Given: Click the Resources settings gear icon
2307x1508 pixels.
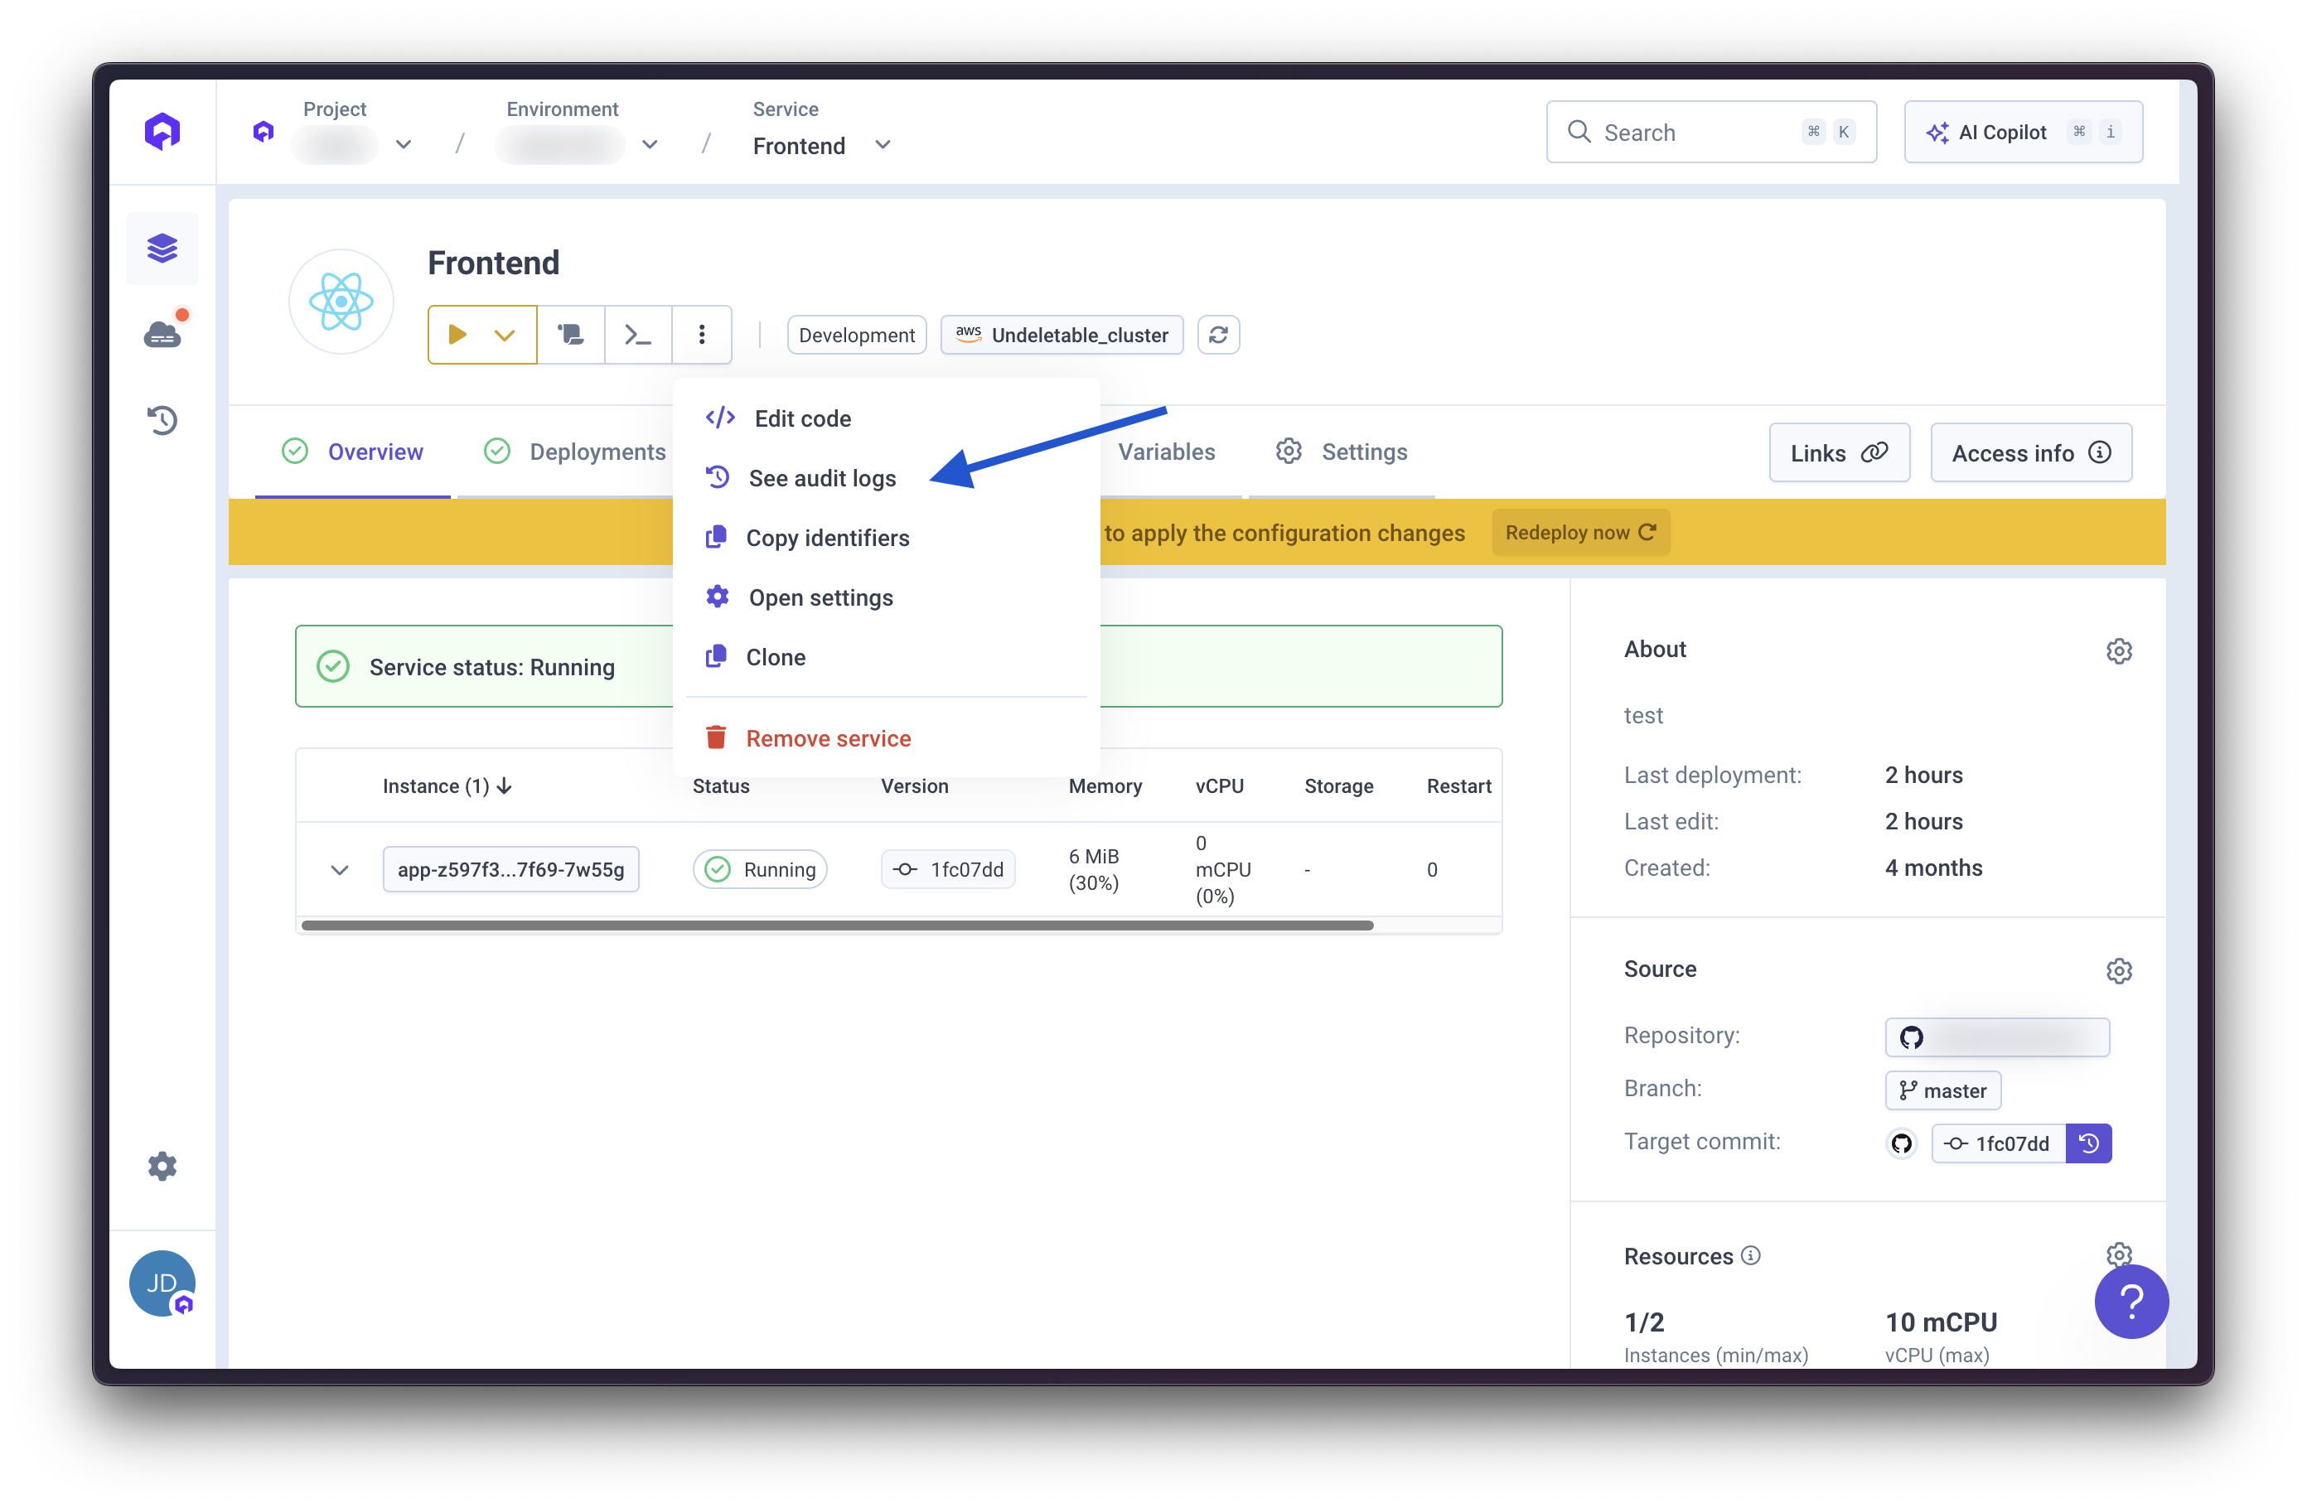Looking at the screenshot, I should pos(2119,1254).
